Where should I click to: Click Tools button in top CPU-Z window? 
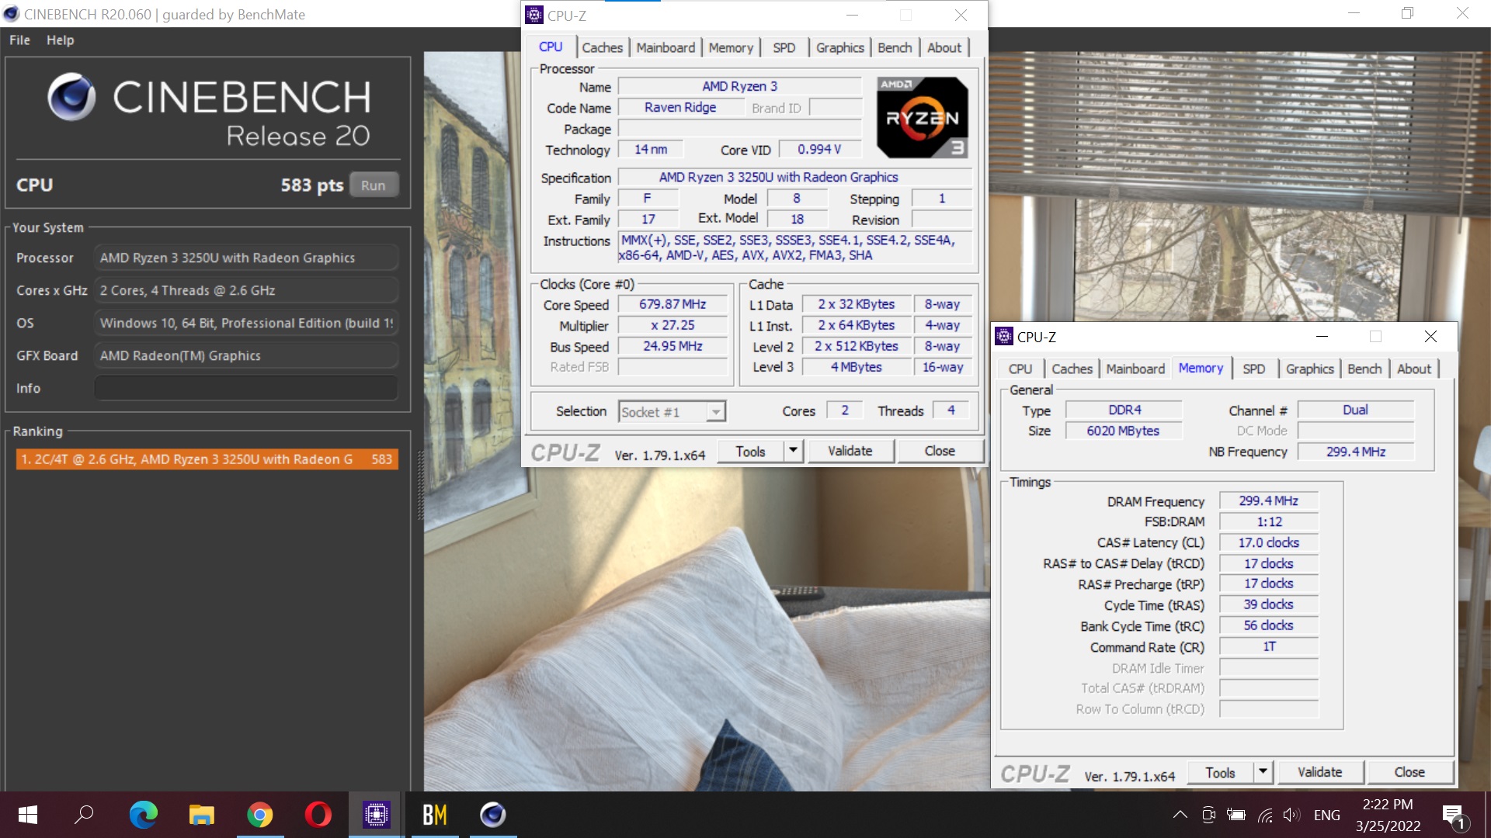tap(750, 451)
